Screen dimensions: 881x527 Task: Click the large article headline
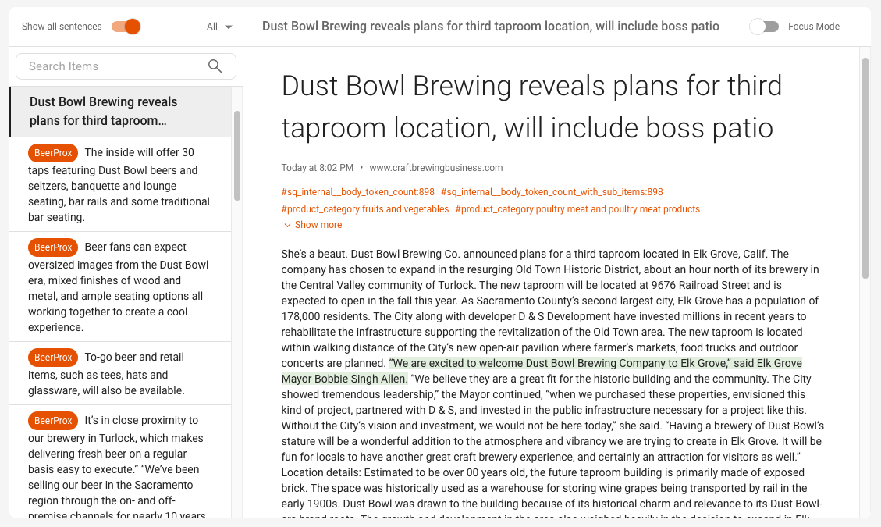[531, 107]
